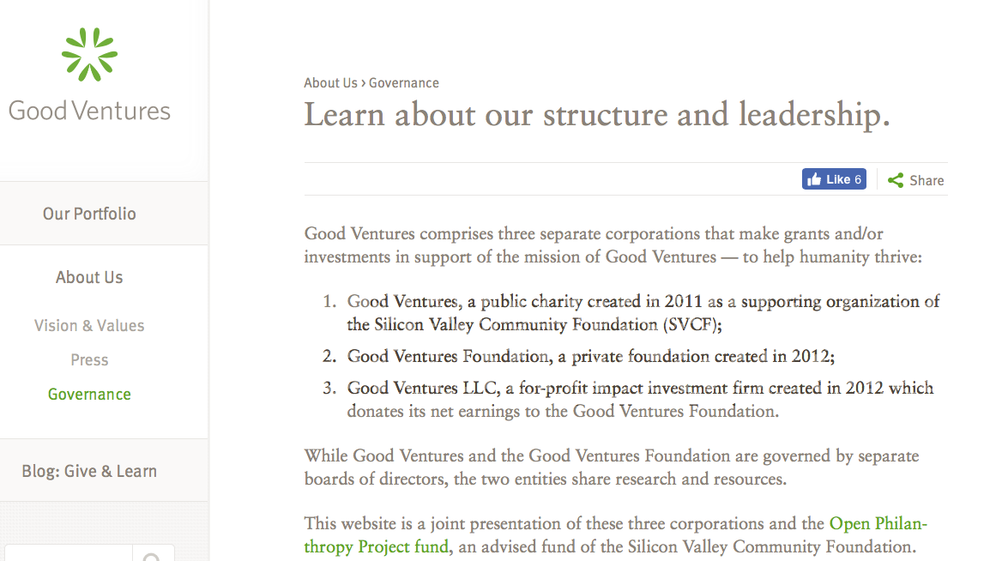Click inside the sidebar search field
1008x561 pixels.
(x=69, y=555)
